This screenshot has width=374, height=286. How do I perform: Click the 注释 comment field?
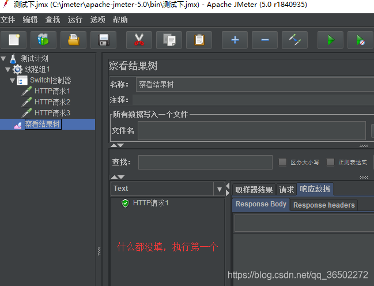pos(253,100)
